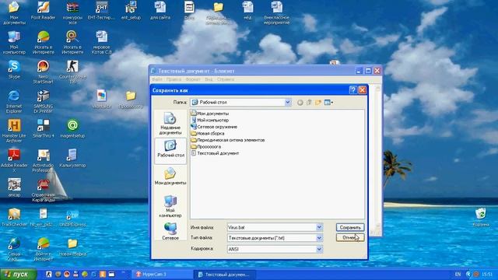The image size is (498, 280).
Task: Click the system tray clock
Action: (487, 274)
